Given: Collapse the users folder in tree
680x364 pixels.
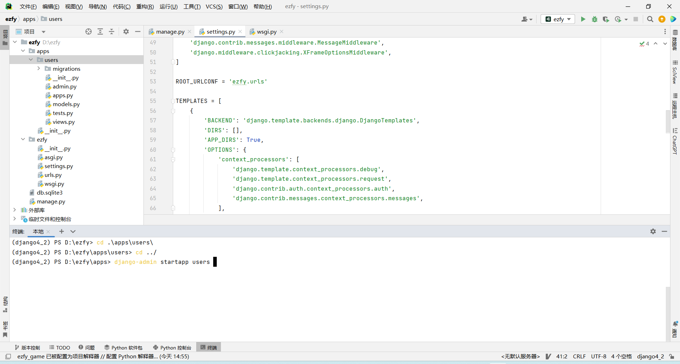Looking at the screenshot, I should coord(31,60).
